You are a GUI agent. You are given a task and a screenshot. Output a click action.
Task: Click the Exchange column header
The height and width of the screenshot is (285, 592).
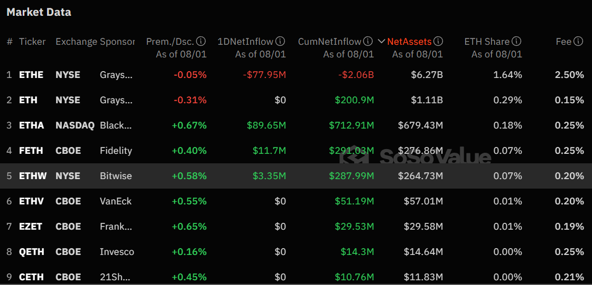tap(77, 42)
